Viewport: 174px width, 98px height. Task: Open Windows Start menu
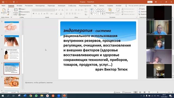point(2,96)
